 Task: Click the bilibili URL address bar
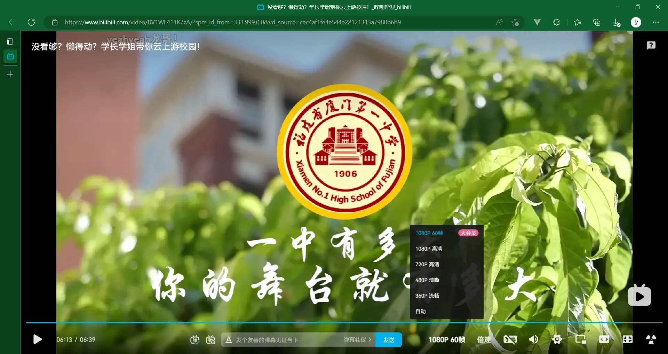click(x=233, y=22)
